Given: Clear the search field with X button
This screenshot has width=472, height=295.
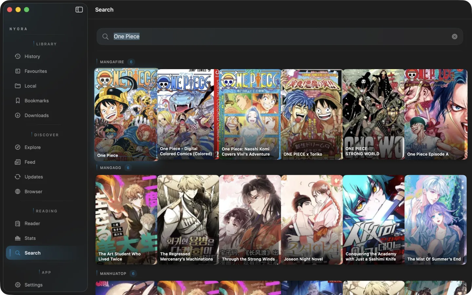Looking at the screenshot, I should tap(455, 36).
